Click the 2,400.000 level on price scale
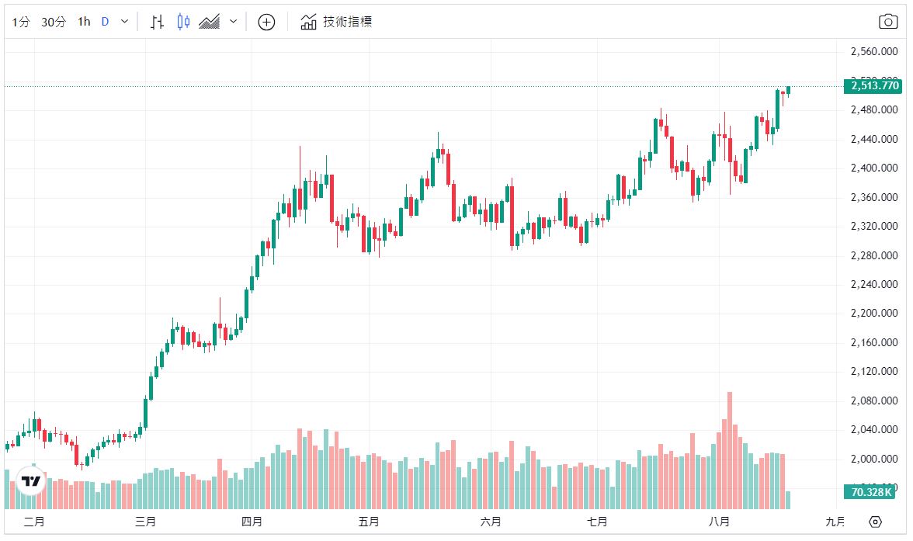The width and height of the screenshot is (913, 541). [x=875, y=168]
